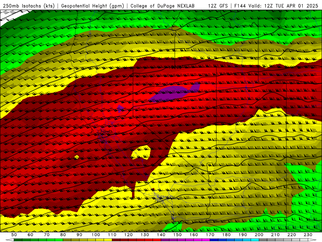Click the 'Geopotential Height (gpm)' header label
322x242 pixels.
click(x=93, y=6)
